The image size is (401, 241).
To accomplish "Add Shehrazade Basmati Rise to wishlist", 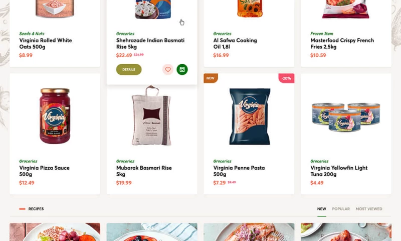I will click(x=168, y=70).
